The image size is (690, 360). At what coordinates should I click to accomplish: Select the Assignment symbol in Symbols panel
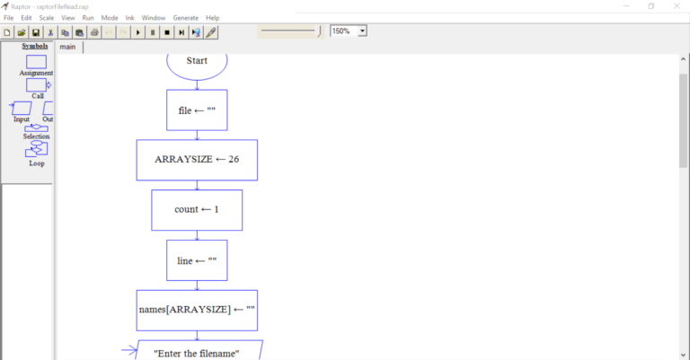[36, 62]
